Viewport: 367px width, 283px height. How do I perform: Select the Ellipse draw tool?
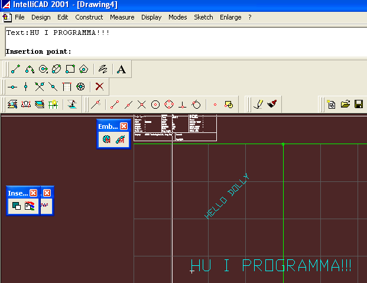(56, 69)
